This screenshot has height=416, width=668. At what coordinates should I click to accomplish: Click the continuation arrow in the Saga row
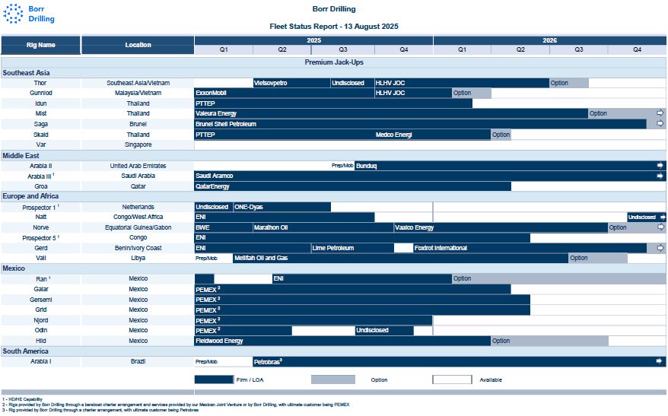tap(660, 123)
